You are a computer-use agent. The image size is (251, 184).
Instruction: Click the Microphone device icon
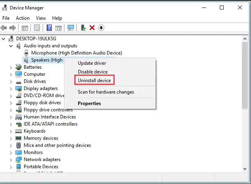point(26,53)
